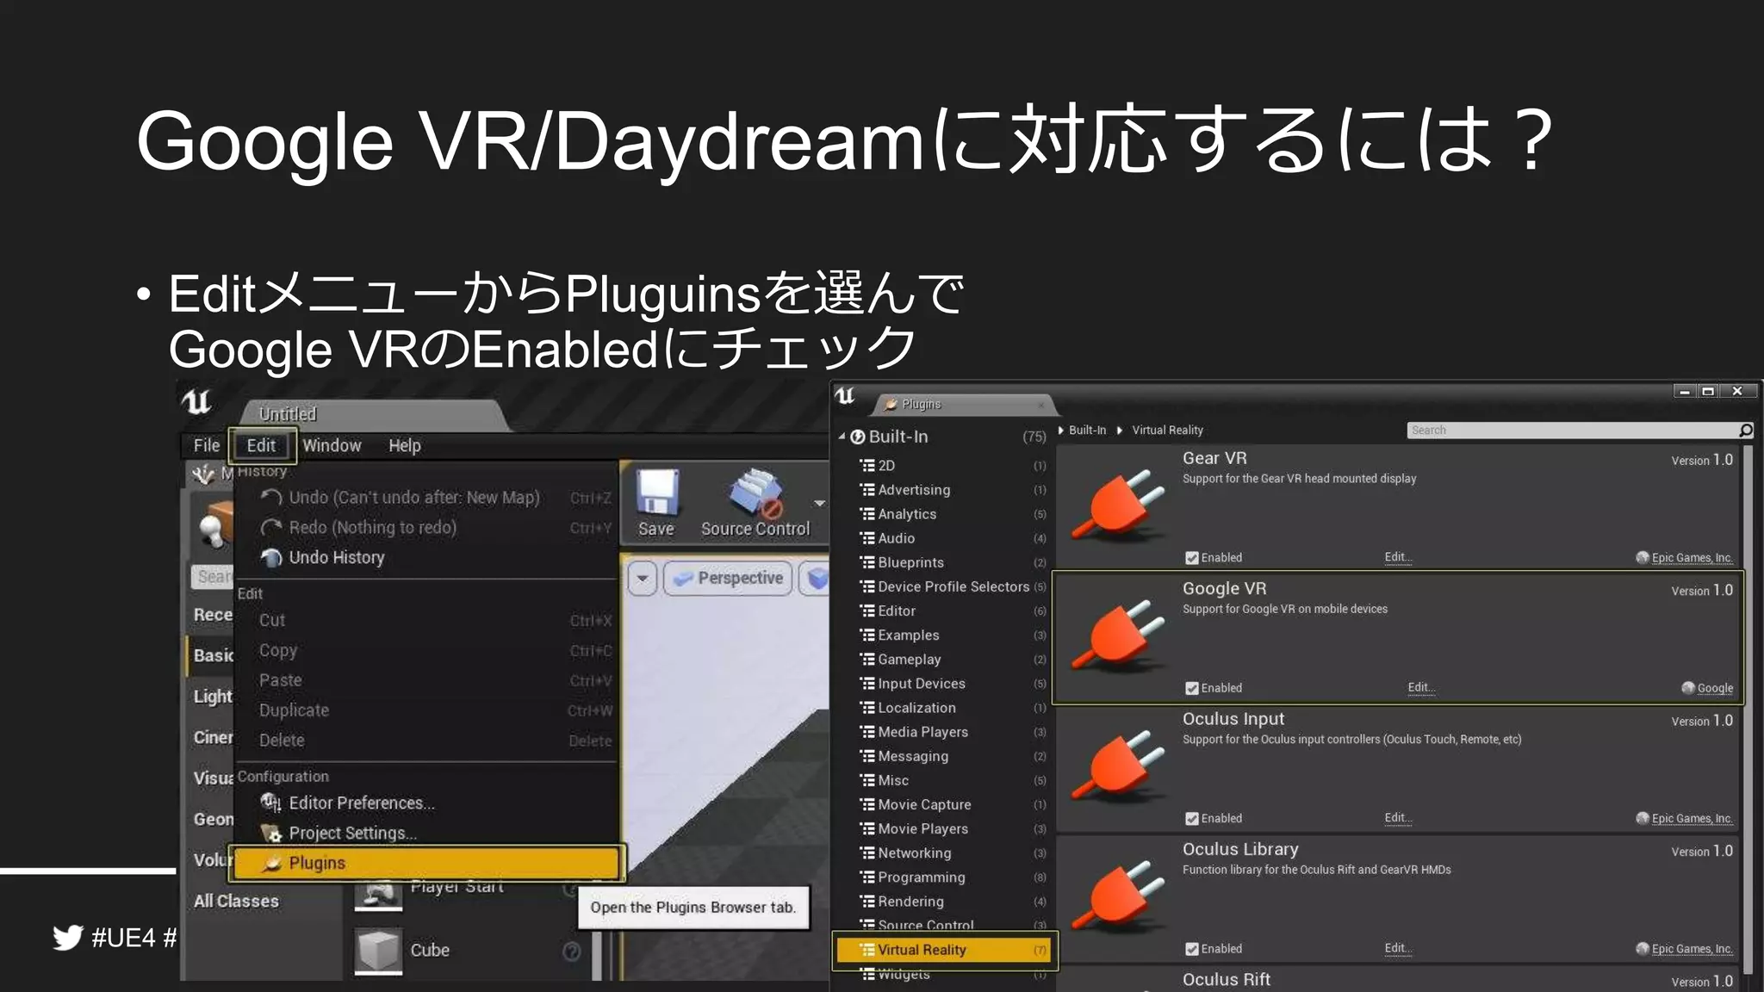Toggle Enabled checkbox for Oculus Input

coord(1192,818)
